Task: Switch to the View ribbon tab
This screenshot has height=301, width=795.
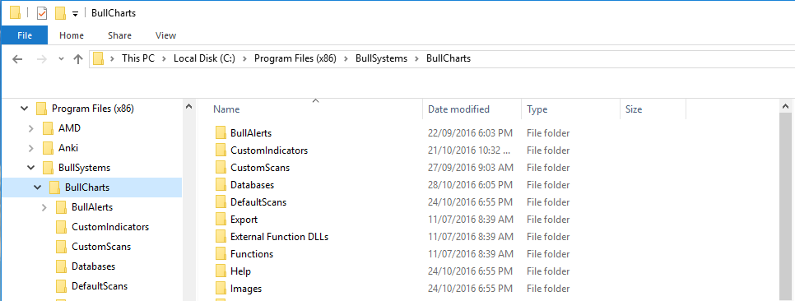Action: point(165,35)
